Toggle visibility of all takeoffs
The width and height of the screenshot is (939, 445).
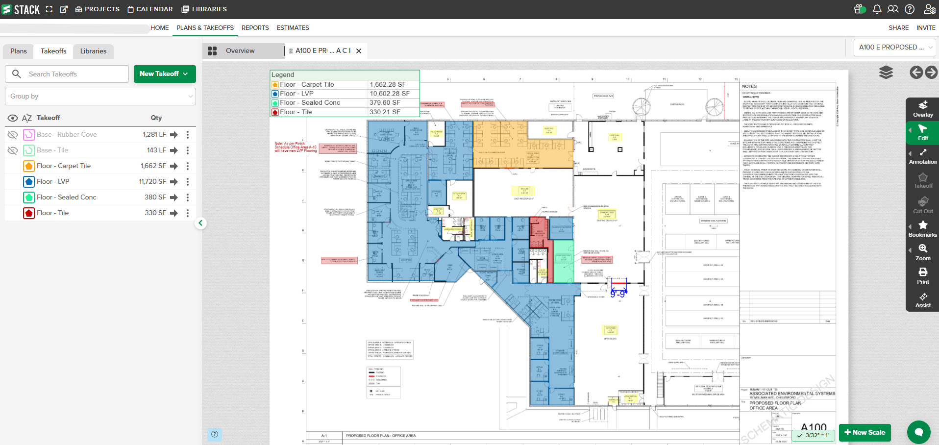(13, 118)
